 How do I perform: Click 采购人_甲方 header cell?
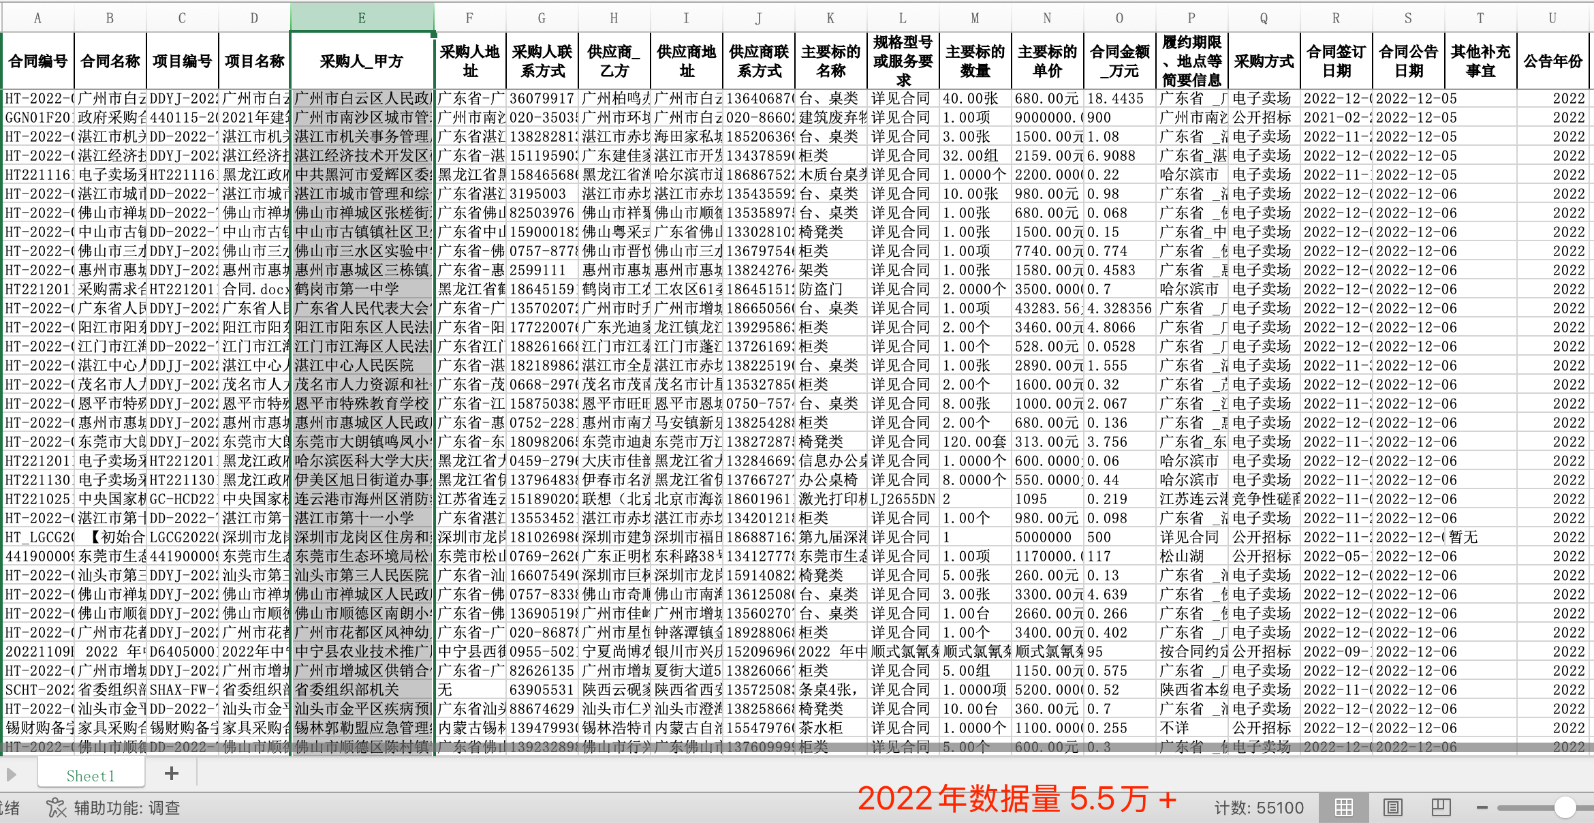pyautogui.click(x=362, y=61)
